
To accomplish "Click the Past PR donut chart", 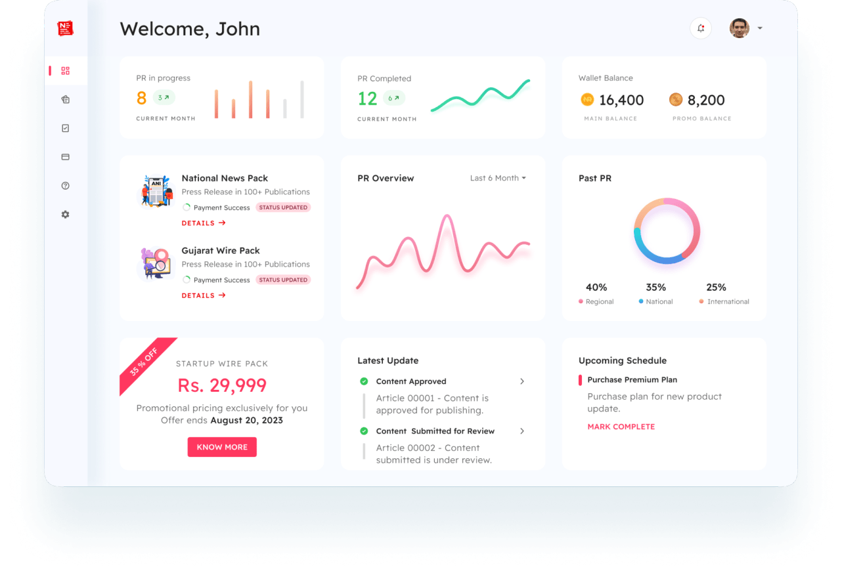I will [x=667, y=231].
